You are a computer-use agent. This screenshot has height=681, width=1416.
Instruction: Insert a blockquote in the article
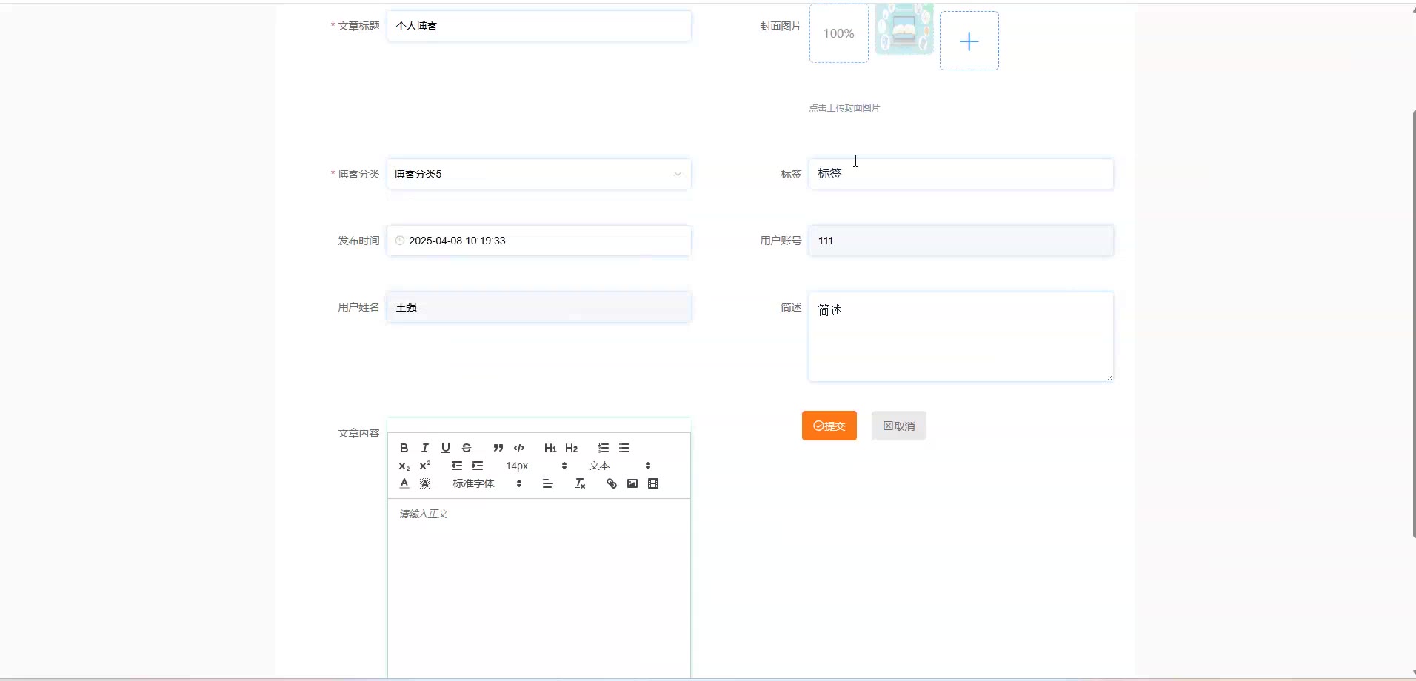(498, 448)
